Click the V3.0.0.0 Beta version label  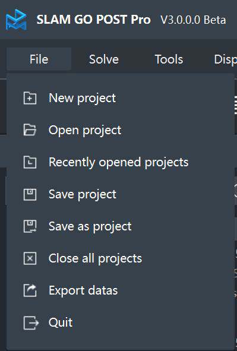(x=194, y=20)
